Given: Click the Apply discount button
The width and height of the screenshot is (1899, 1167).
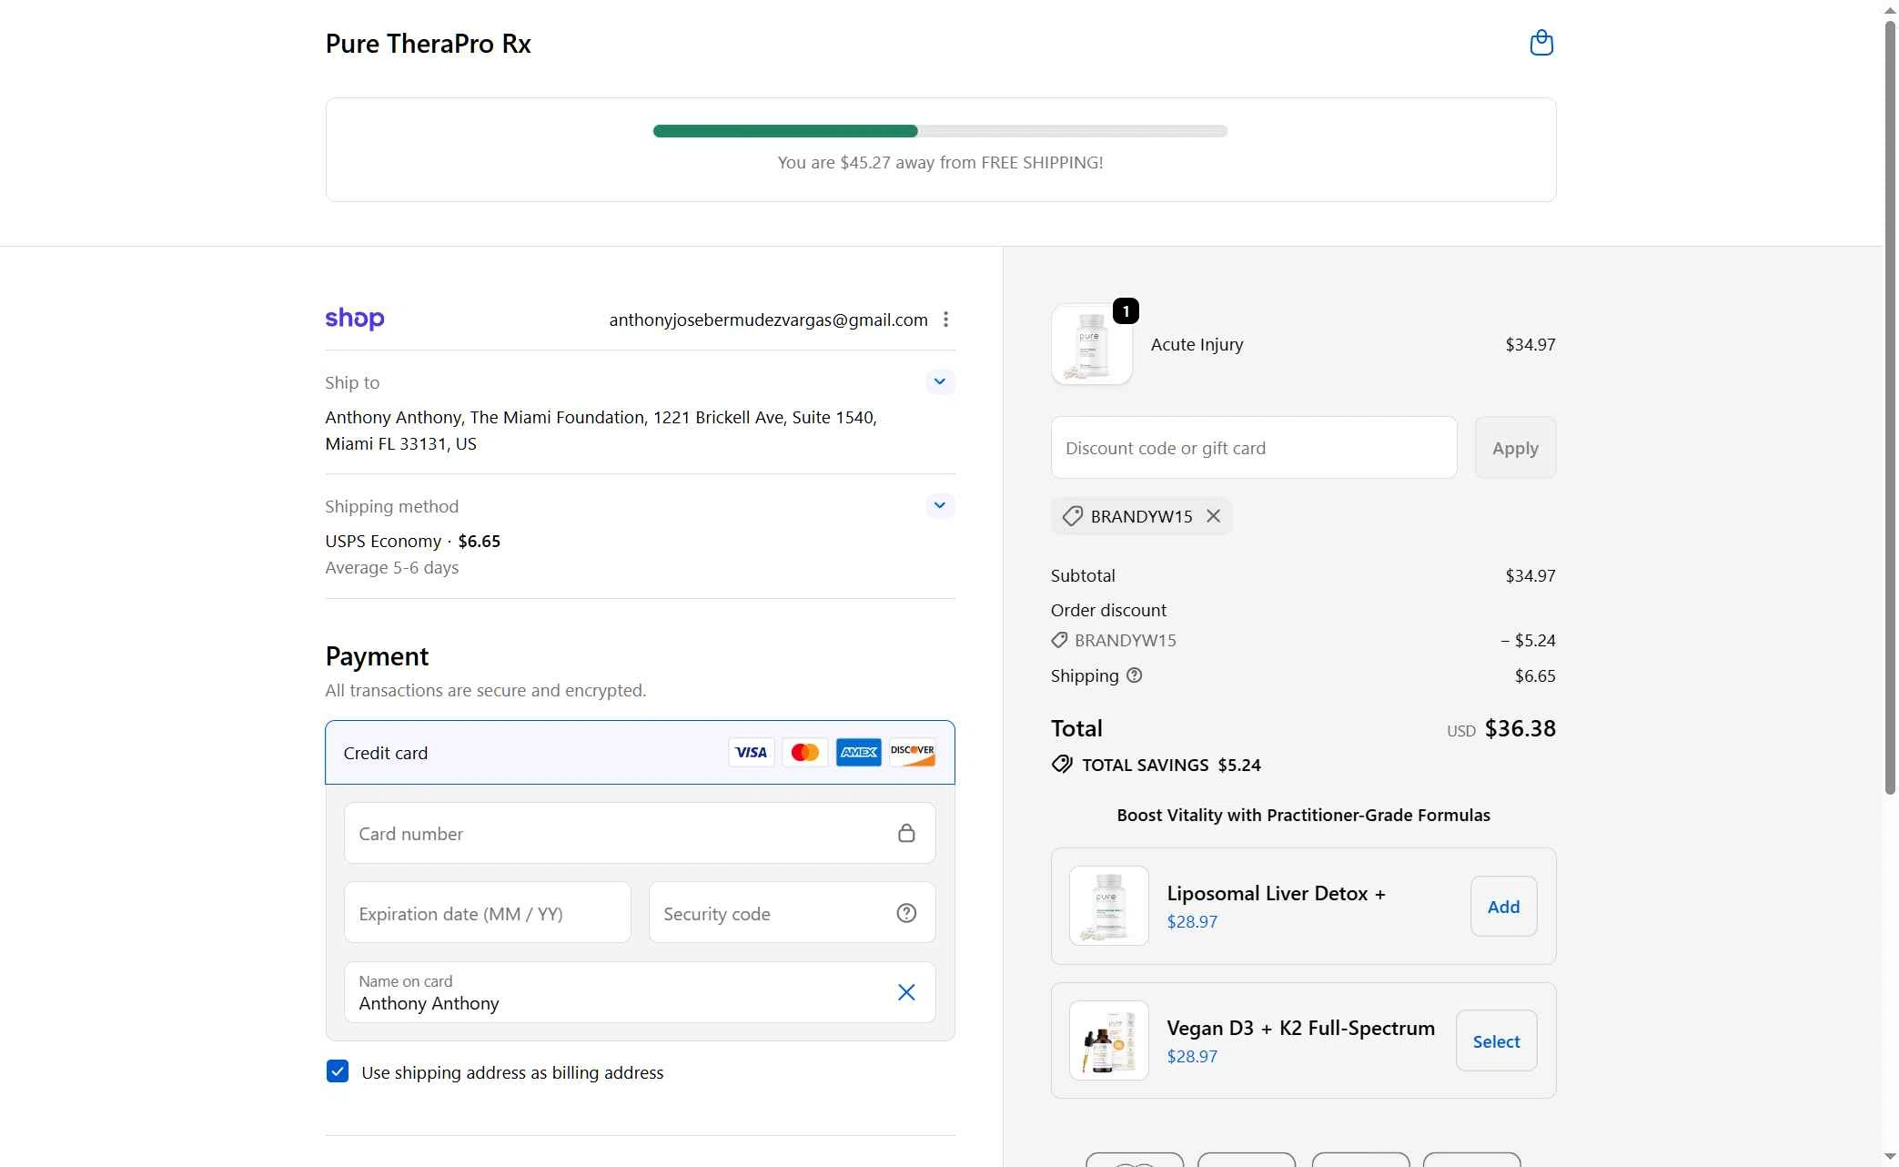Looking at the screenshot, I should [x=1514, y=447].
